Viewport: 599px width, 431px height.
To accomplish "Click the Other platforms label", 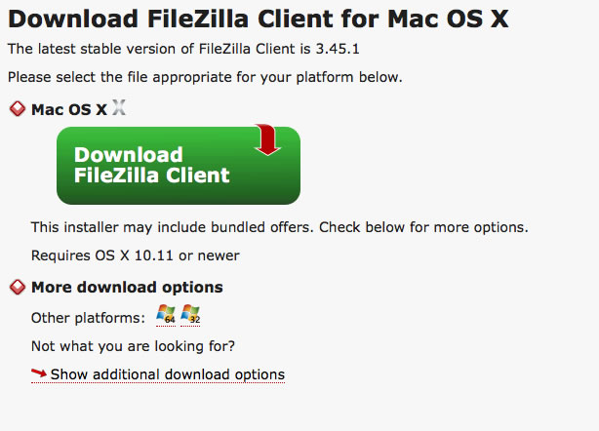I will click(x=88, y=318).
